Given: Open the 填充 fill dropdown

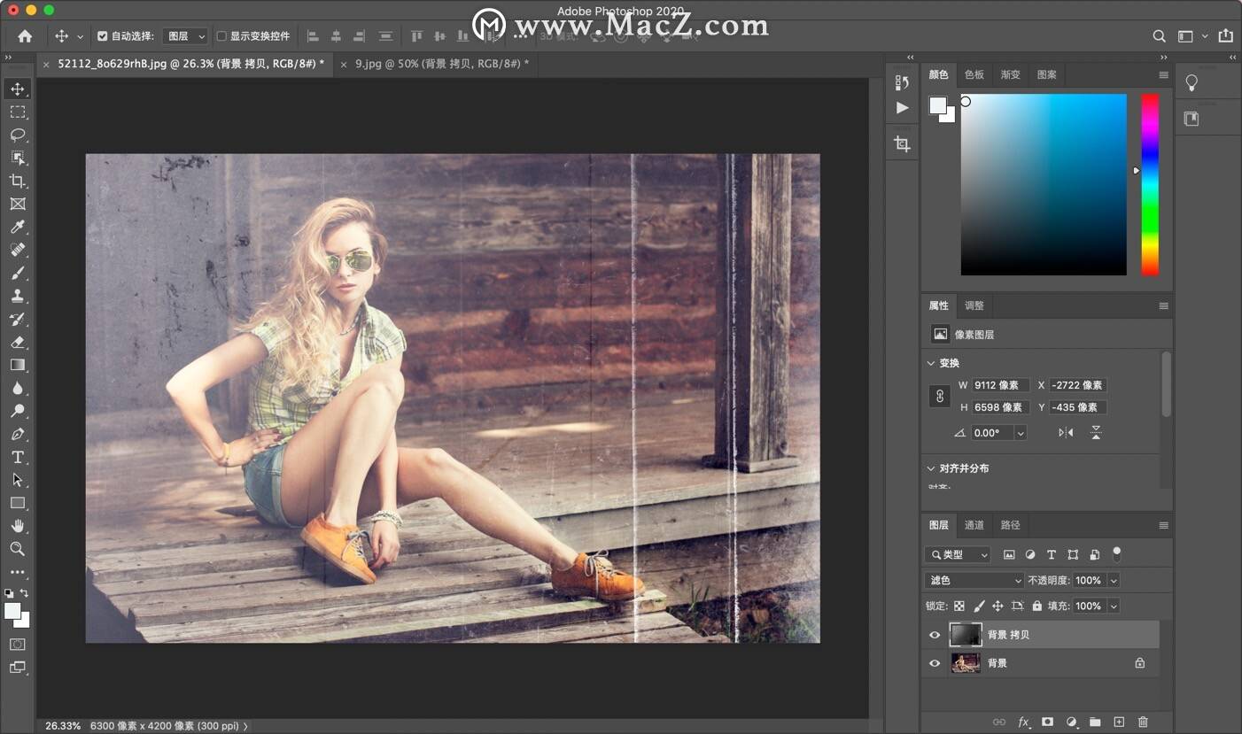Looking at the screenshot, I should [1114, 607].
